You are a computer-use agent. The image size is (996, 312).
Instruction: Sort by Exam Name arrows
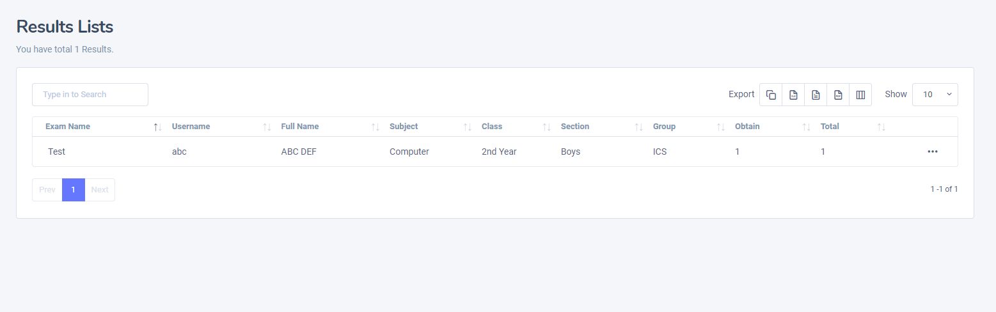click(158, 127)
